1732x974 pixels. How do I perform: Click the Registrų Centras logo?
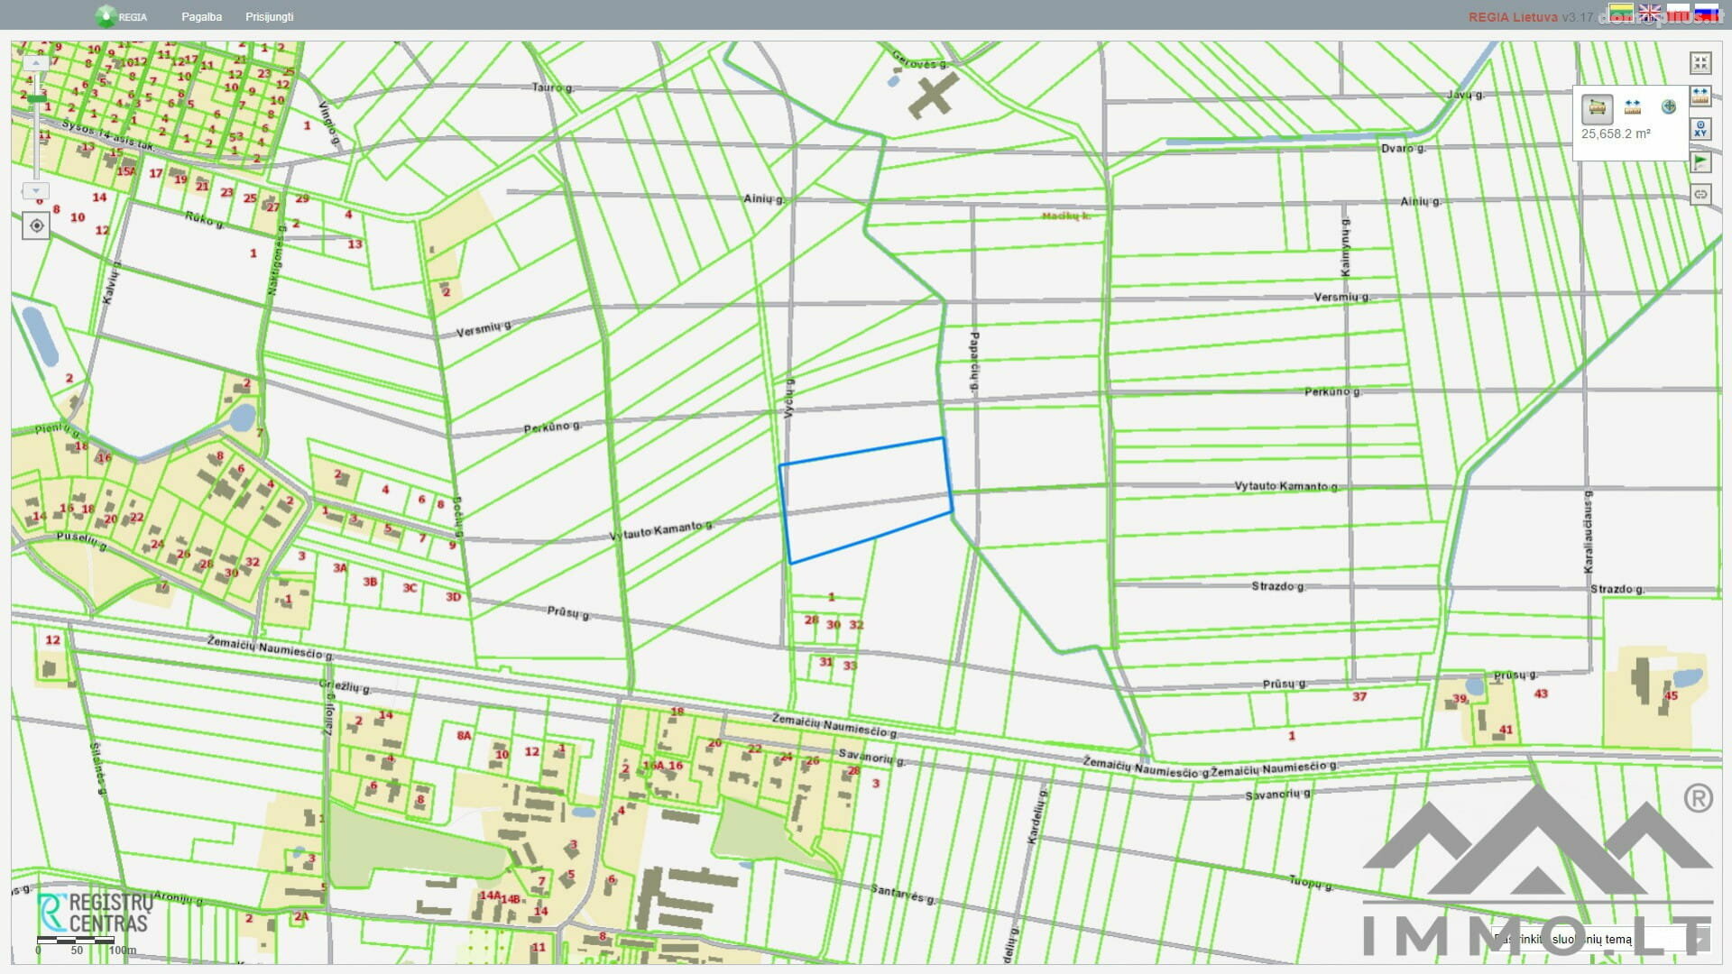pos(94,912)
